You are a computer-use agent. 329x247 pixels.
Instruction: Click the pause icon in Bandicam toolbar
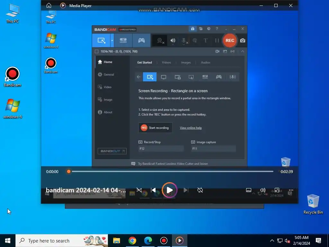click(x=217, y=41)
